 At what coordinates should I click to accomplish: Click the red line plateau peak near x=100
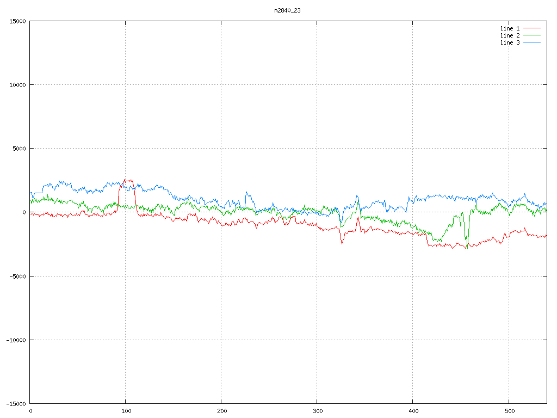(127, 181)
